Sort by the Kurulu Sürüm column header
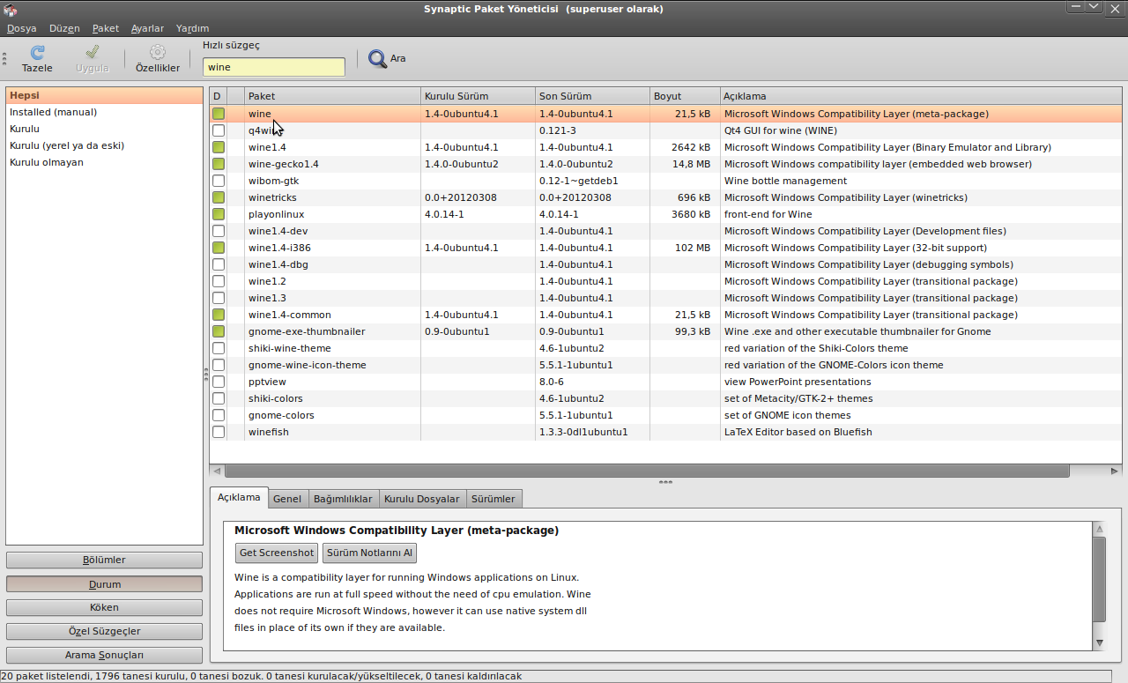The height and width of the screenshot is (683, 1128). 478,96
